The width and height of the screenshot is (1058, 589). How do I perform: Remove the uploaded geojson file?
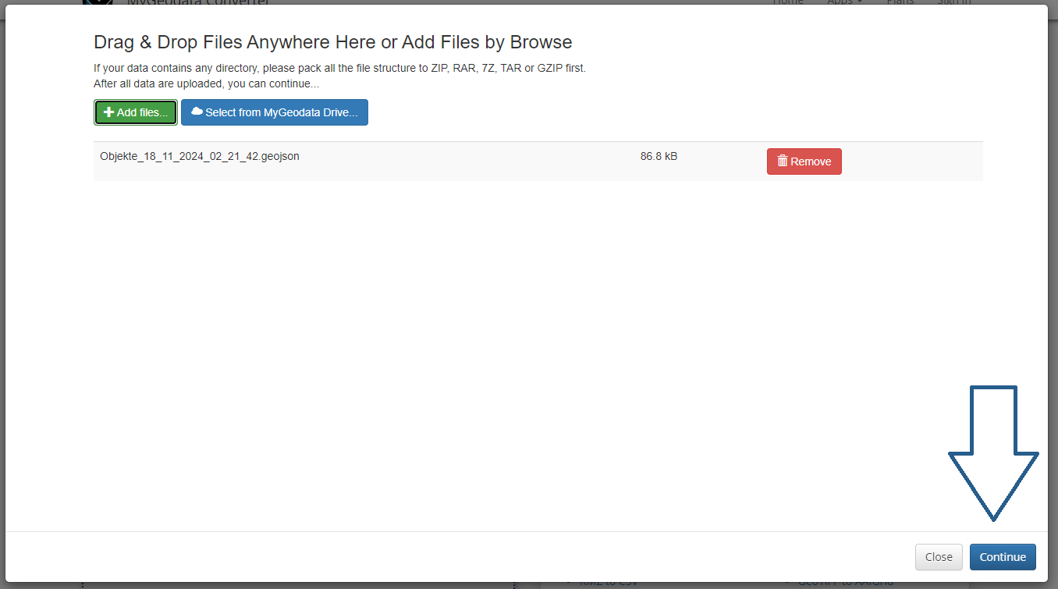pyautogui.click(x=804, y=161)
